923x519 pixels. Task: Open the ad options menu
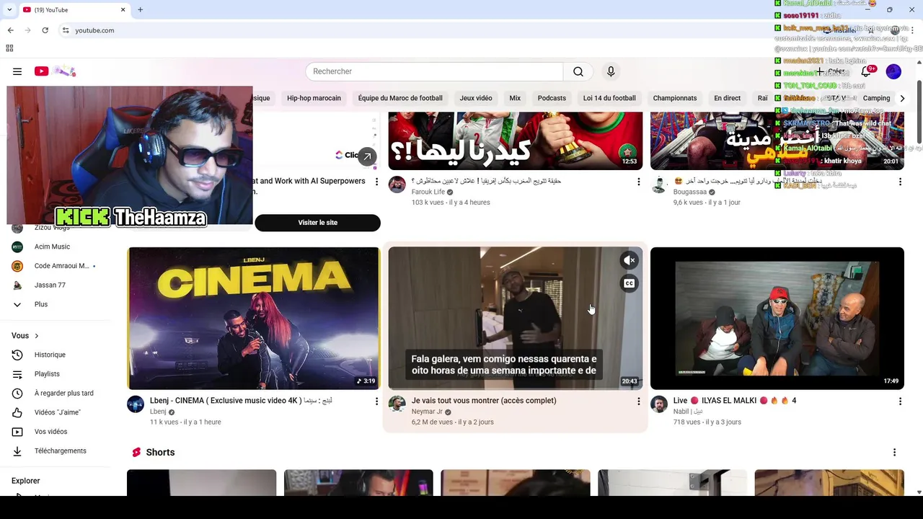pos(376,182)
